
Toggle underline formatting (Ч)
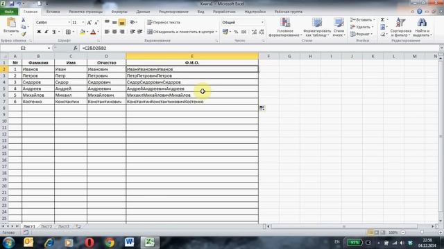(x=53, y=32)
